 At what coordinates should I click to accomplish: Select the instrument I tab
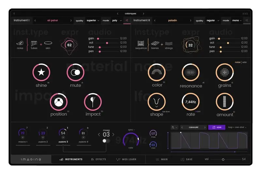pos(22,20)
